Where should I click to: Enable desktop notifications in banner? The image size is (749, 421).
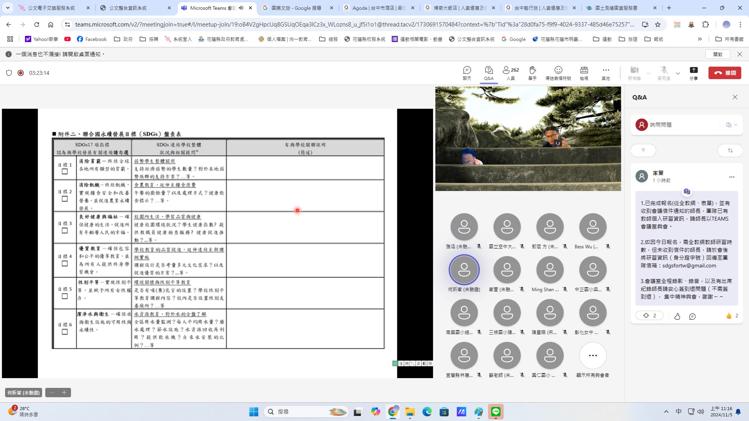tap(717, 54)
